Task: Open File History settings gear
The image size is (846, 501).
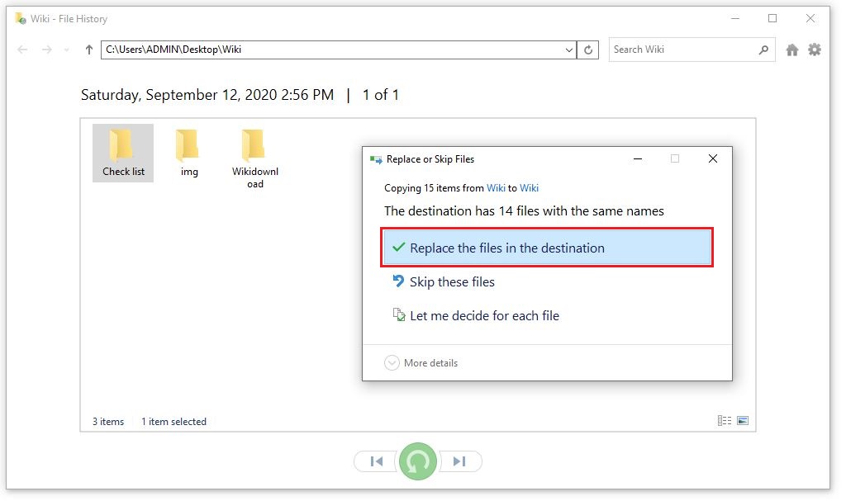Action: pos(814,50)
